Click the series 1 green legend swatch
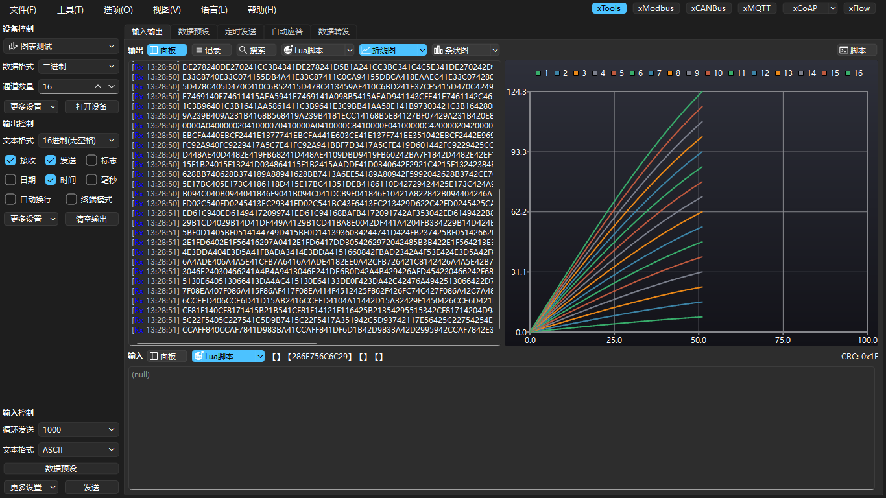886x498 pixels. click(538, 73)
